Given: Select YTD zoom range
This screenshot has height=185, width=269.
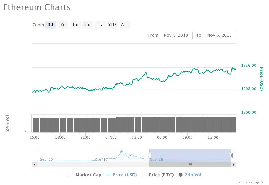Looking at the screenshot, I should pyautogui.click(x=112, y=25).
